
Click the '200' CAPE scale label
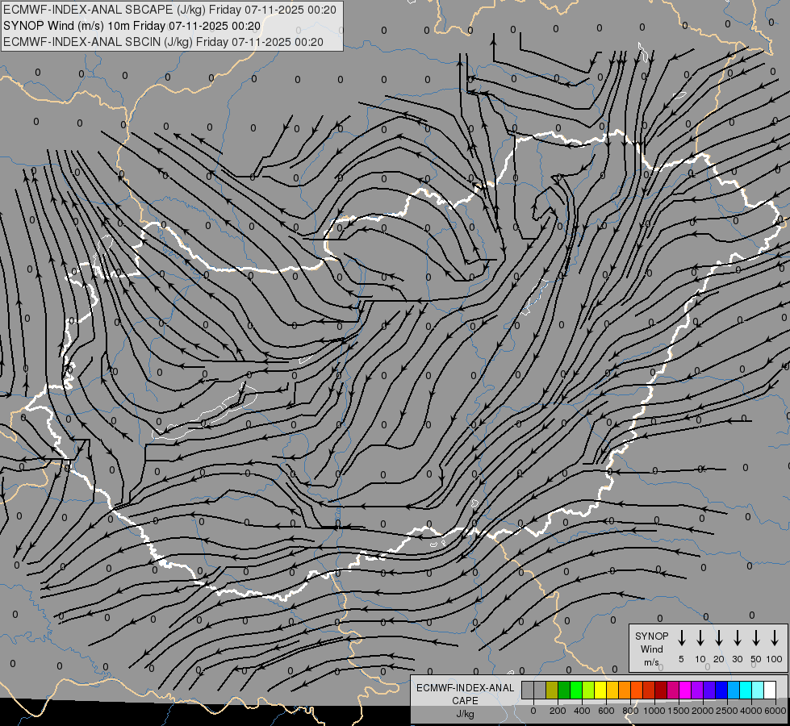click(x=558, y=711)
